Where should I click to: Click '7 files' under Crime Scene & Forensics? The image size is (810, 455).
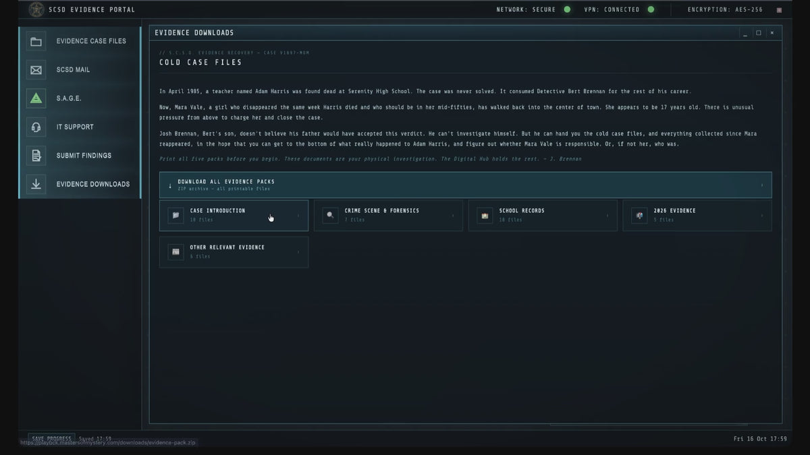coord(354,220)
